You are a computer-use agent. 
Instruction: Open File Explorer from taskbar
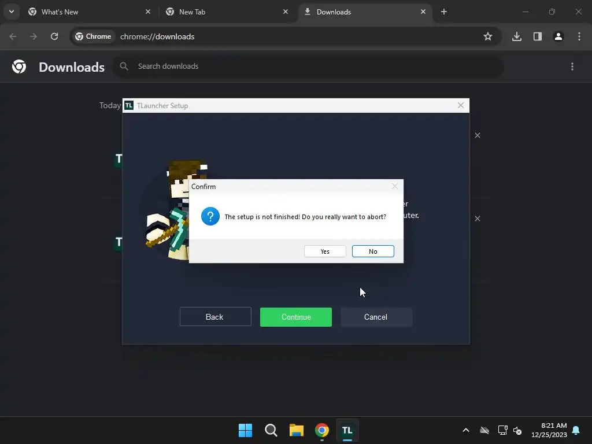click(x=297, y=430)
